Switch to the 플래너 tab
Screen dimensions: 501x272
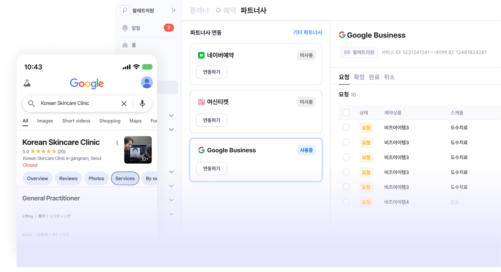pos(199,11)
